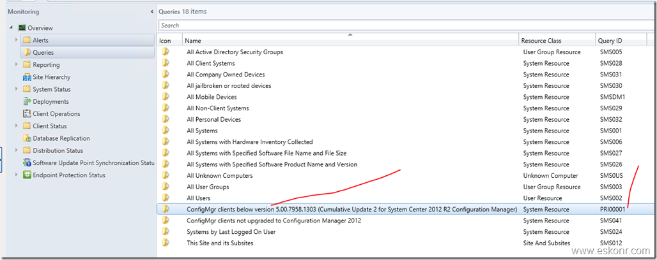Image resolution: width=657 pixels, height=260 pixels.
Task: Click query icon for All Client Systems
Action: (166, 63)
